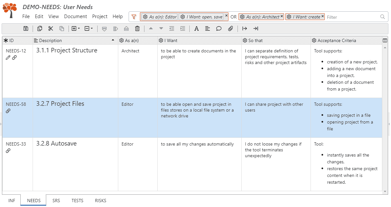Click the scissors Cut icon
This screenshot has width=391, height=207.
[51, 29]
